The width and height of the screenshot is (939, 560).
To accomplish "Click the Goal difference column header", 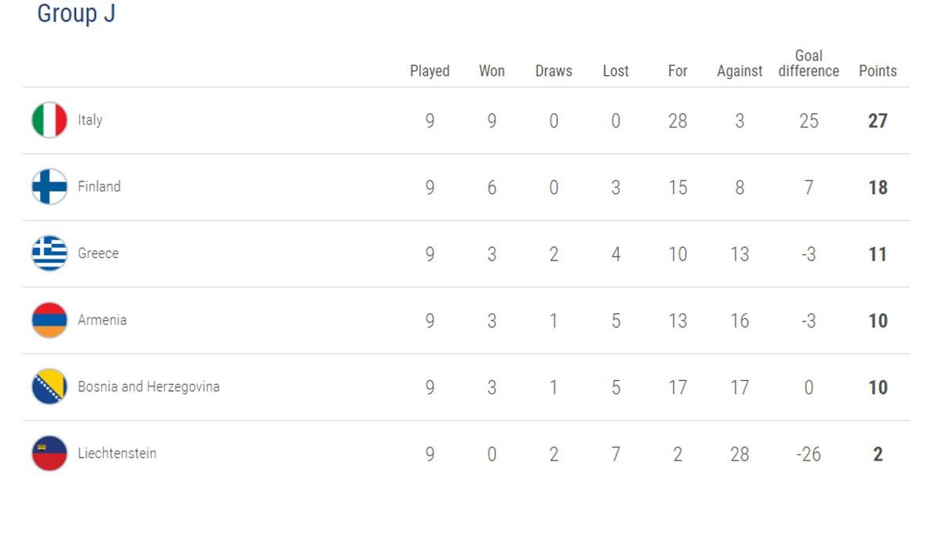I will pos(808,63).
